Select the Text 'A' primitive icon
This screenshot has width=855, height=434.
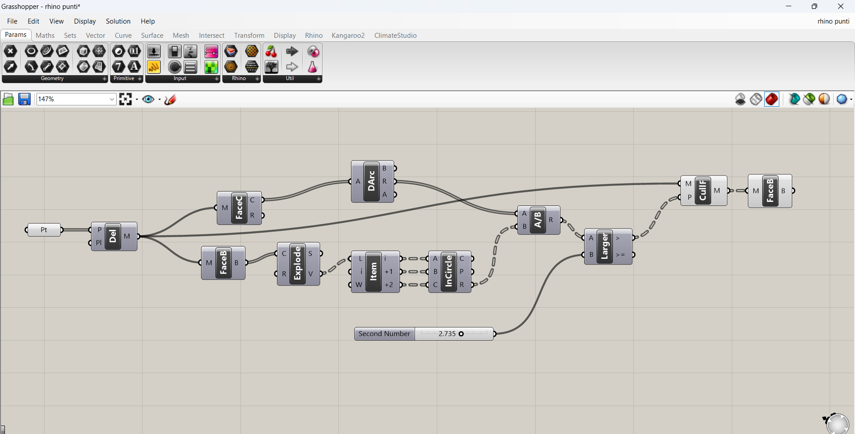134,67
